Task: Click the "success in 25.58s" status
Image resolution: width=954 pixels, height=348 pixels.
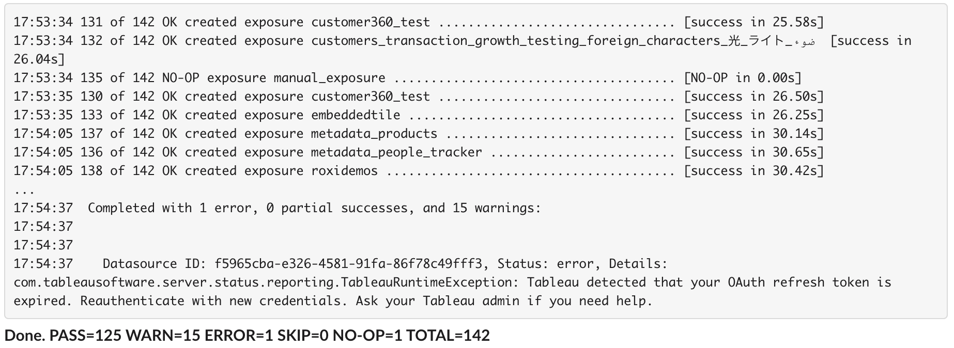Action: click(x=753, y=22)
